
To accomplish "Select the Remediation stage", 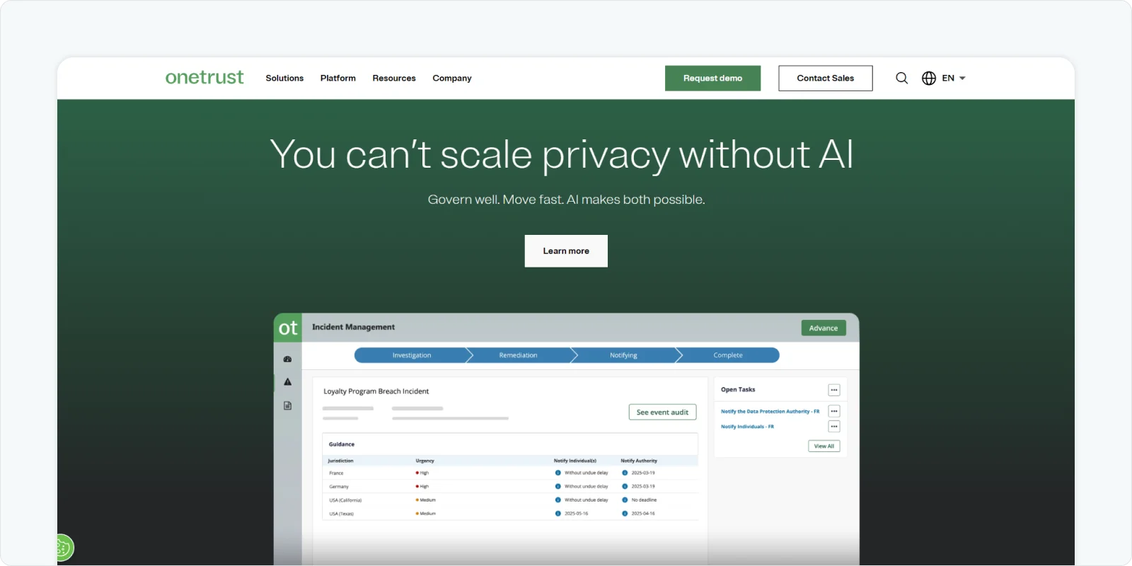I will tap(519, 355).
